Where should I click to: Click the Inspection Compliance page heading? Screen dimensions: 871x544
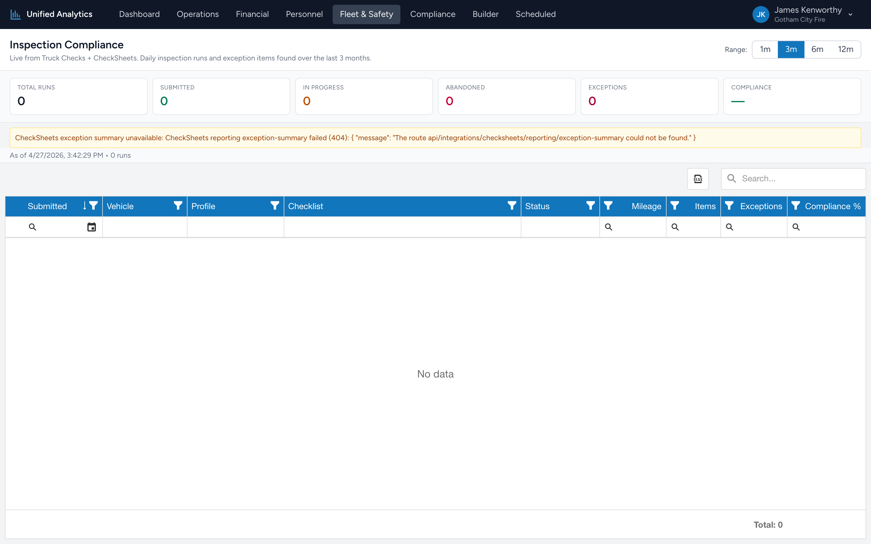tap(67, 45)
